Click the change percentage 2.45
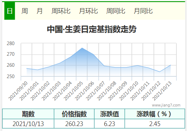This screenshot has height=131, width=187. (155, 124)
